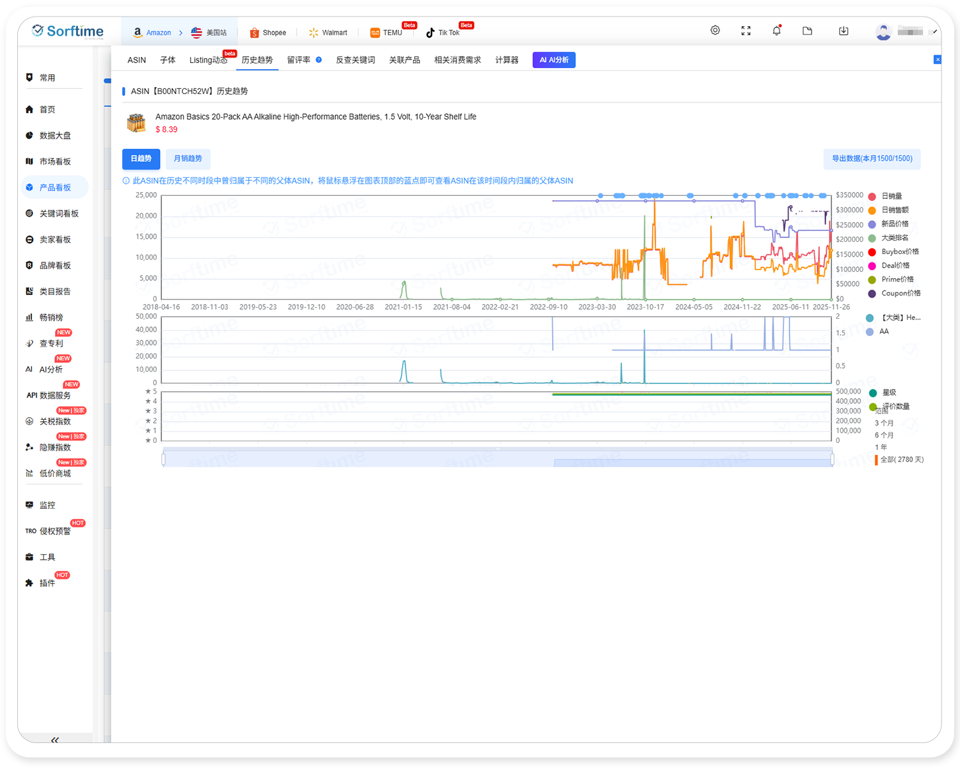Click the folder icon in header
Viewport: 960px width, 768px height.
click(x=807, y=31)
